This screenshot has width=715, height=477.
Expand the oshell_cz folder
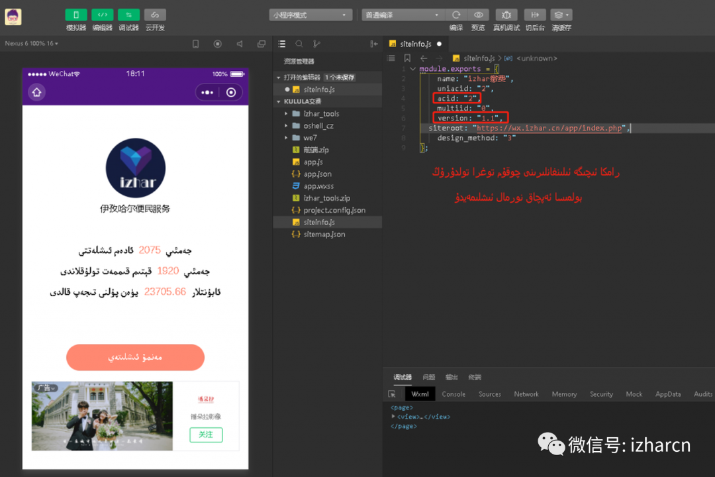click(287, 125)
